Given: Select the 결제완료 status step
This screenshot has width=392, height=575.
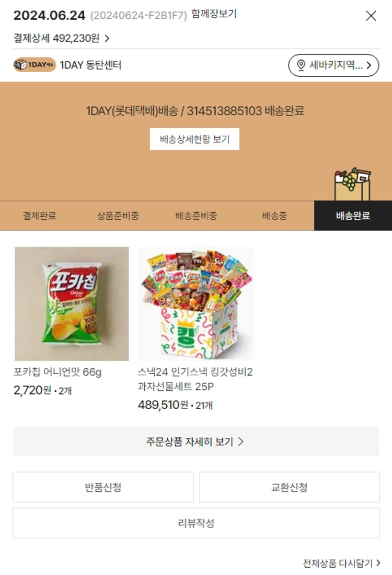Looking at the screenshot, I should tap(40, 216).
